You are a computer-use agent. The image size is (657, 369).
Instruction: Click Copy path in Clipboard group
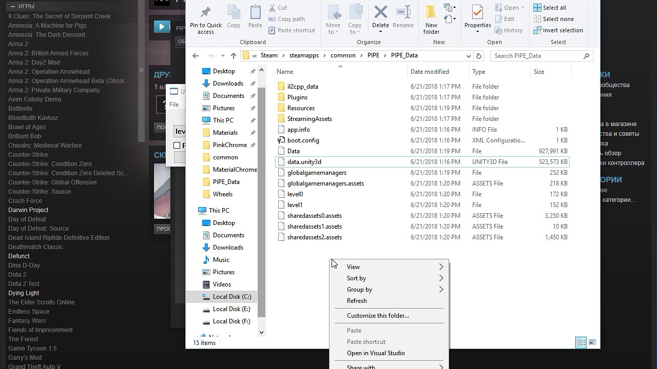click(286, 19)
